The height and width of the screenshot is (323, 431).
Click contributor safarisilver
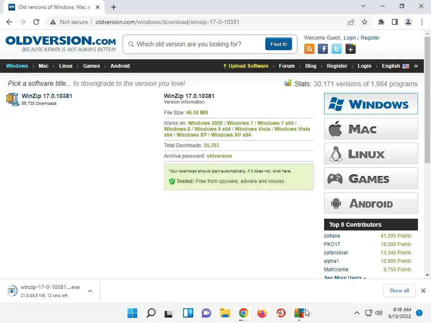point(336,253)
